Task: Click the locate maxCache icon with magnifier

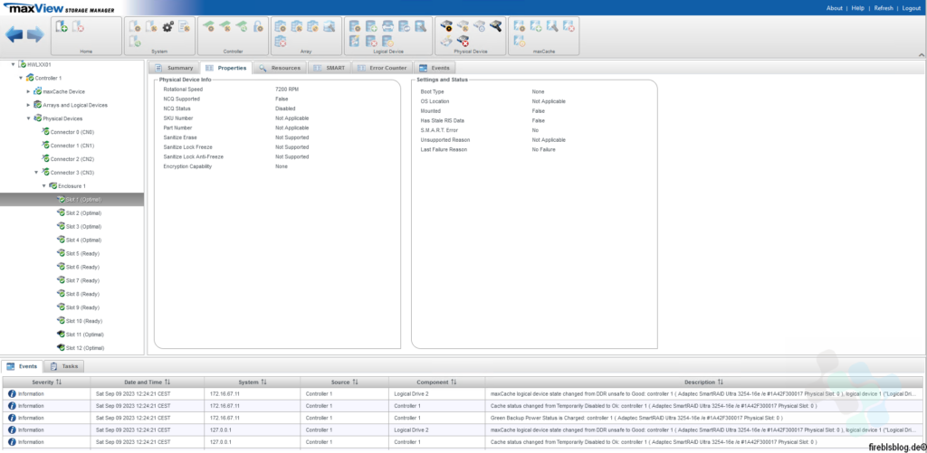Action: [x=552, y=26]
